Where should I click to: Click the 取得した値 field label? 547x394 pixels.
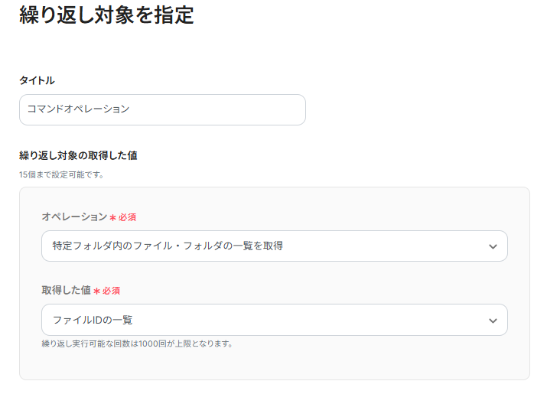coord(66,291)
